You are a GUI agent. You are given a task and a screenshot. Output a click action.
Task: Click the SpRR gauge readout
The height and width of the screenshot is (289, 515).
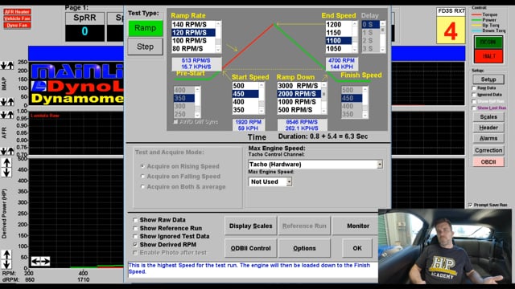click(84, 32)
